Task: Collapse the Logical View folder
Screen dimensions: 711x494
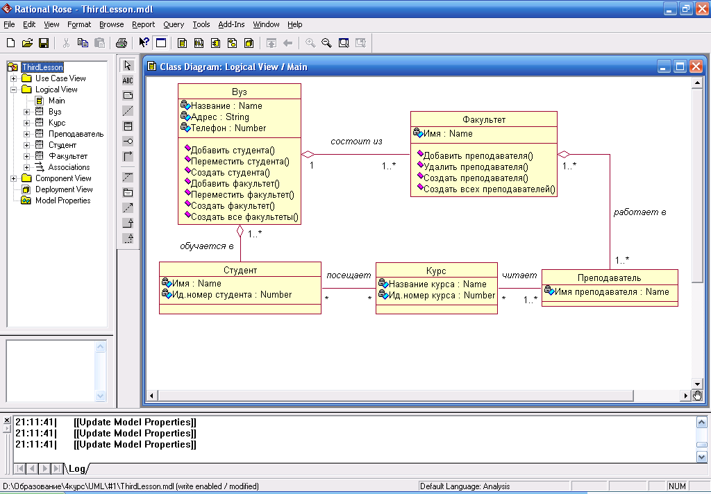Action: click(14, 90)
